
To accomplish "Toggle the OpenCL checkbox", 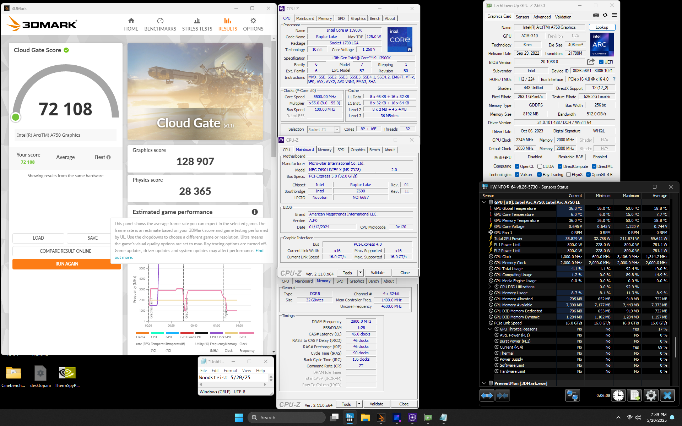I will tap(517, 166).
